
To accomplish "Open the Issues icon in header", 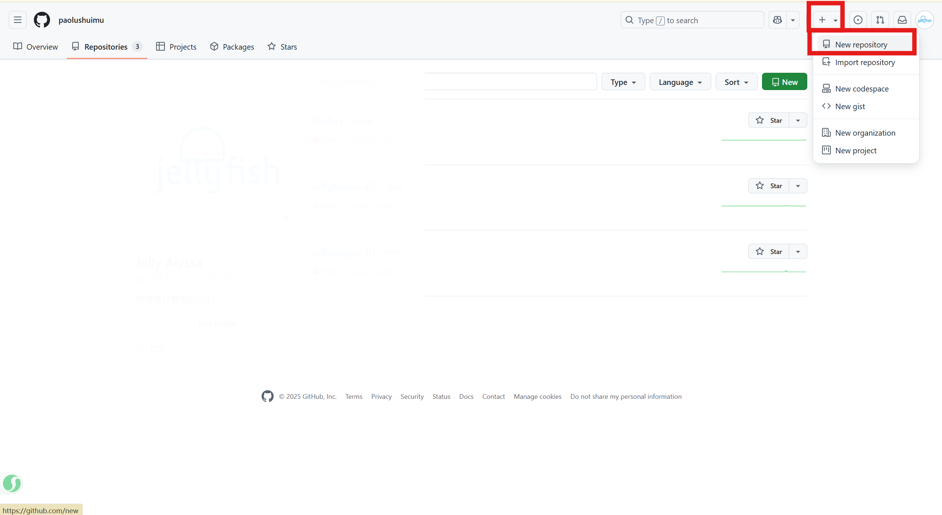I will (x=858, y=20).
